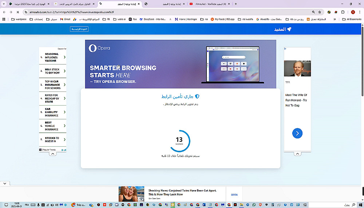Expand Seasonal Influenza Vaccine arrow
364x208 pixels.
(x=64, y=57)
